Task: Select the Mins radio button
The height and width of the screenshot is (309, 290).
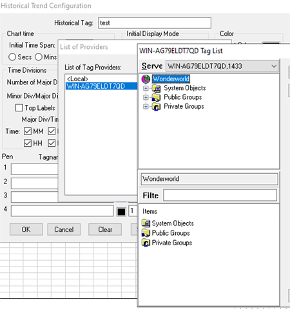Action: (39, 57)
